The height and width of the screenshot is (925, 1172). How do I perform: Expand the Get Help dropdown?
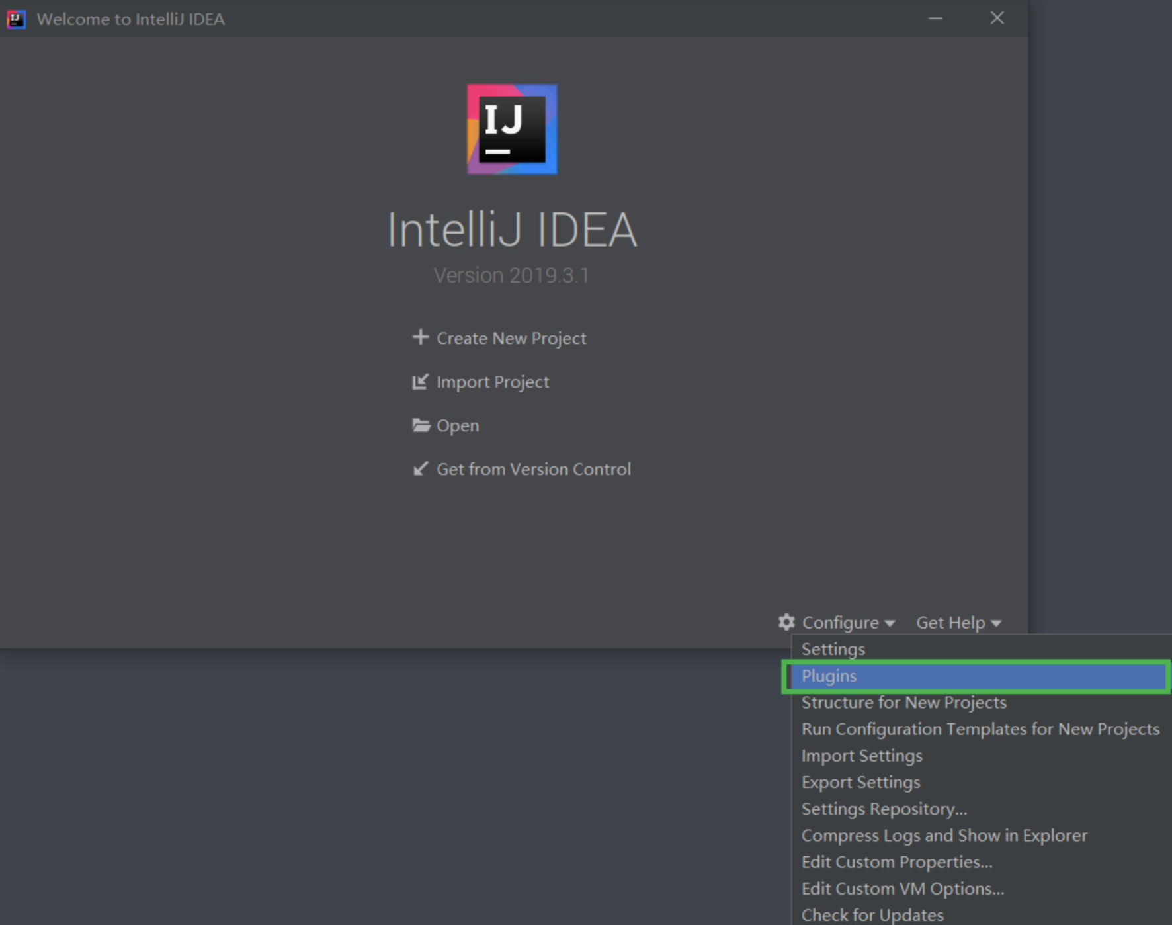pos(959,623)
